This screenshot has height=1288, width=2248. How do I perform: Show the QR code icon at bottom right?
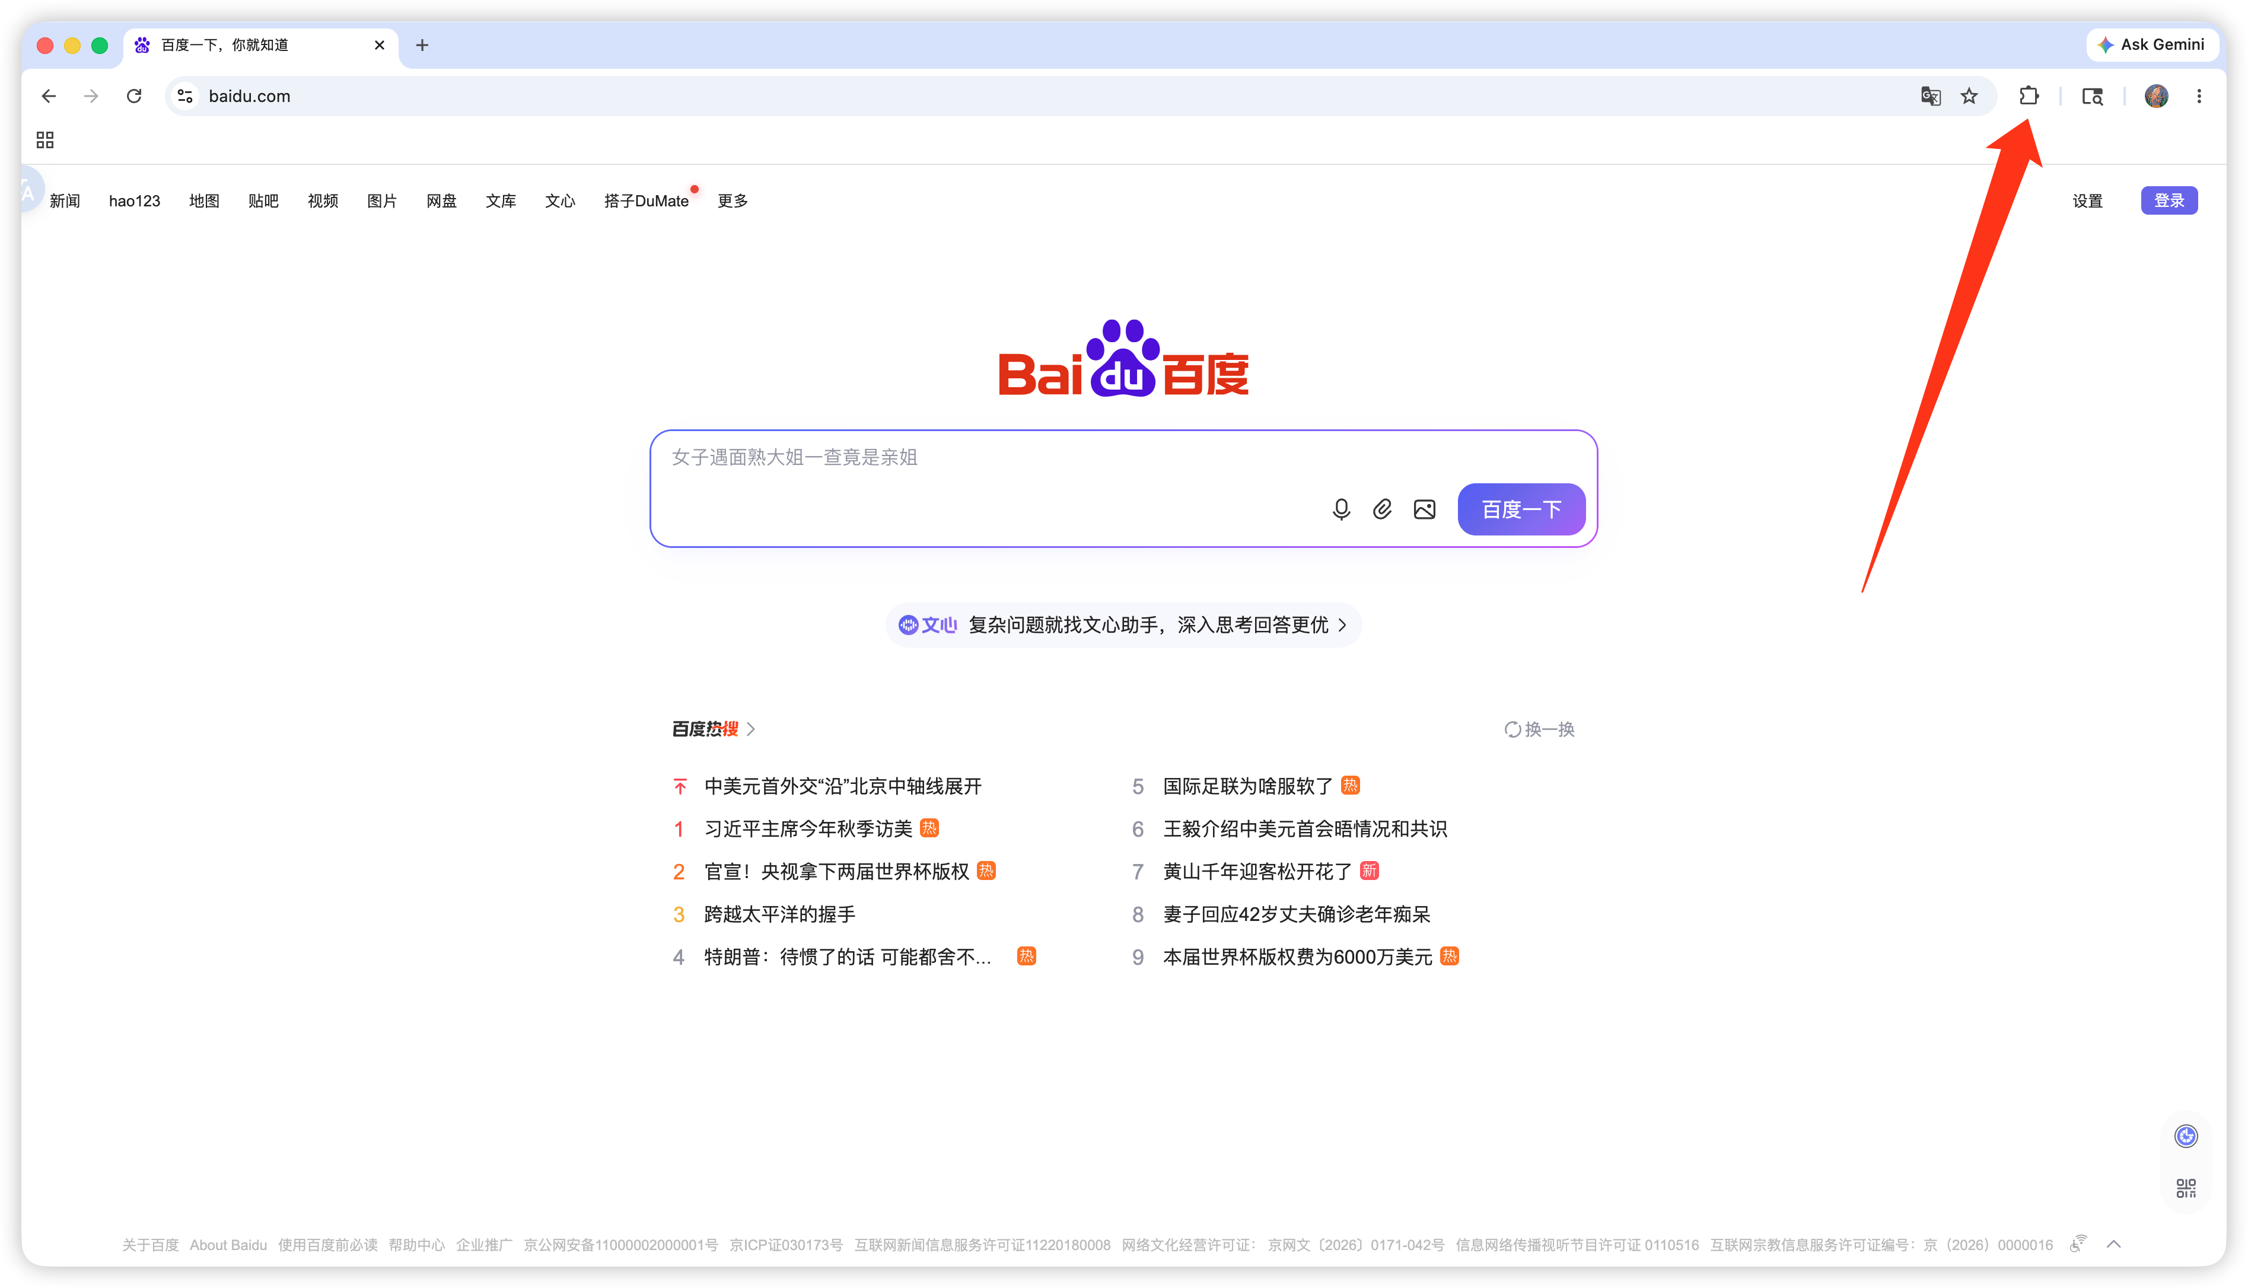[x=2185, y=1187]
